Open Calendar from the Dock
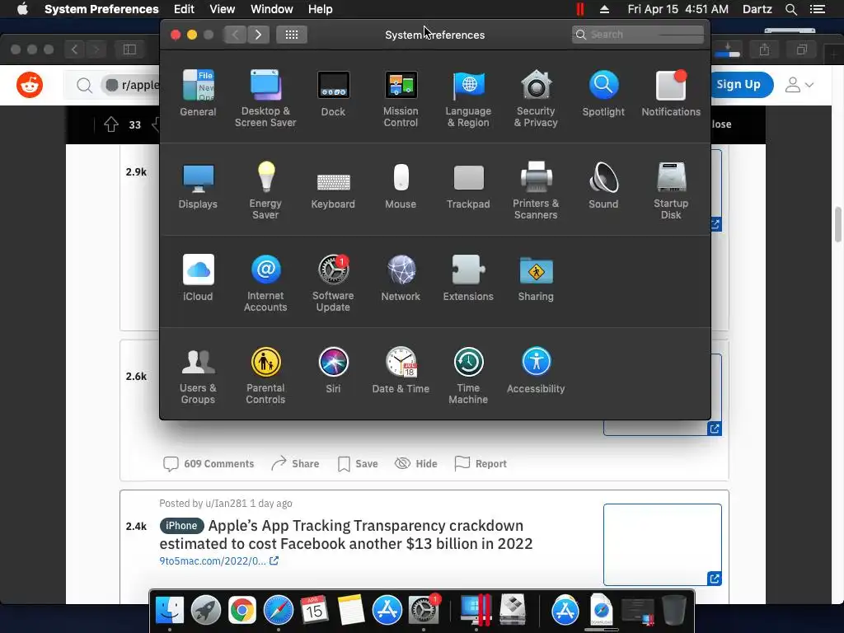This screenshot has width=844, height=633. [x=314, y=610]
